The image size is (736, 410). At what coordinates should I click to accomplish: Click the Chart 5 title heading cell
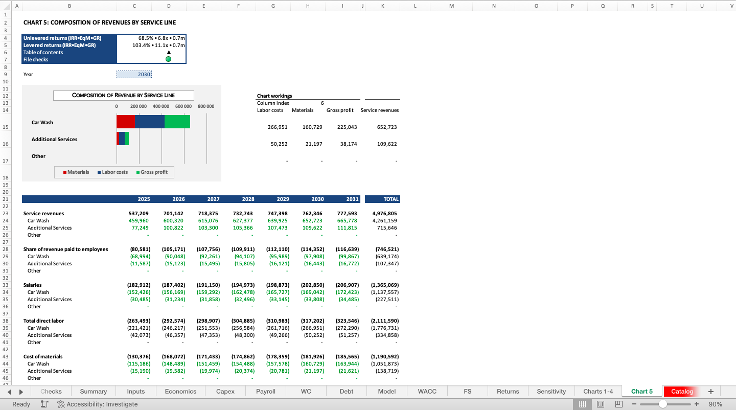100,22
